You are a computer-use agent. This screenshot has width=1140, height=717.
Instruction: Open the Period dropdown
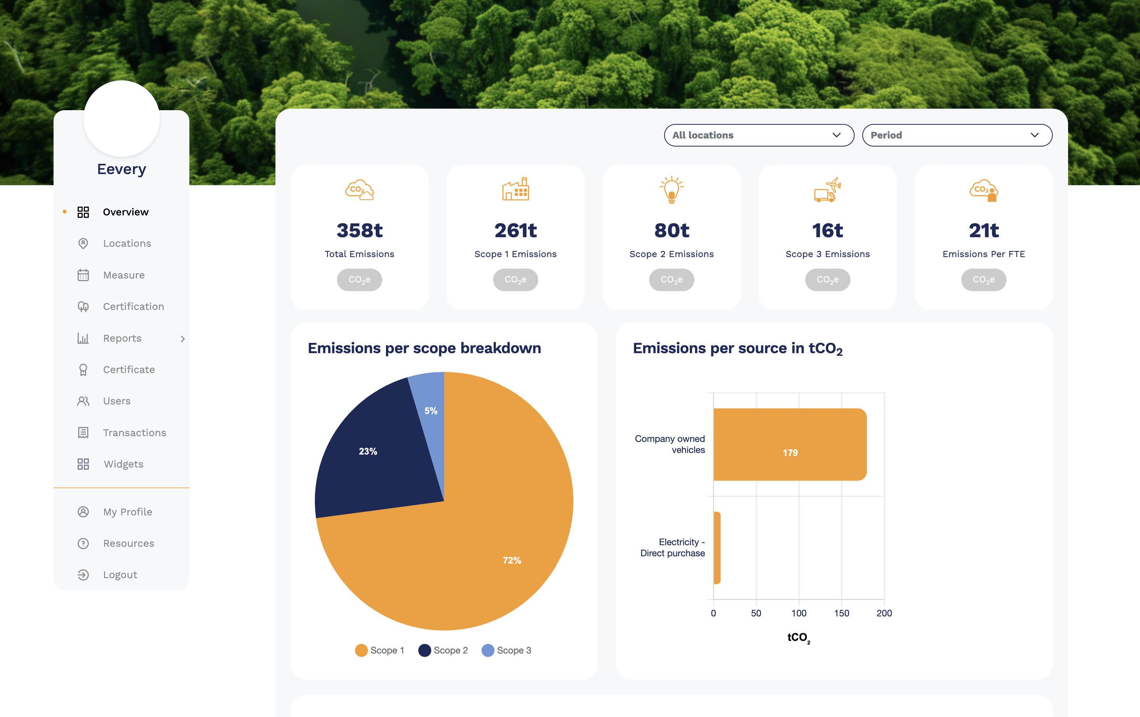tap(956, 135)
